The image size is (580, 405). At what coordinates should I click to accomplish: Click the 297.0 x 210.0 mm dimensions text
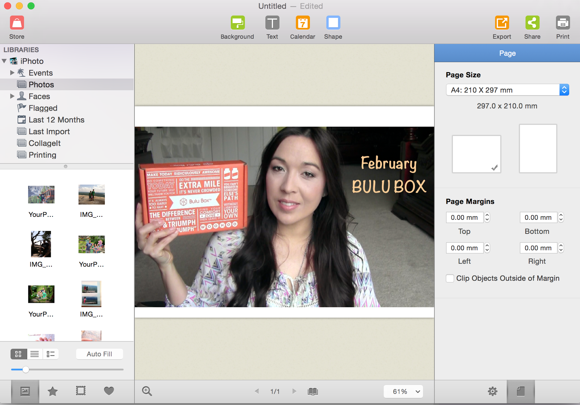507,106
